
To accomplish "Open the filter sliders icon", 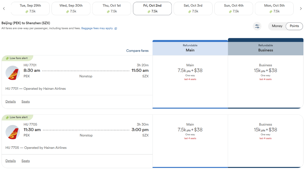I will 257,26.
